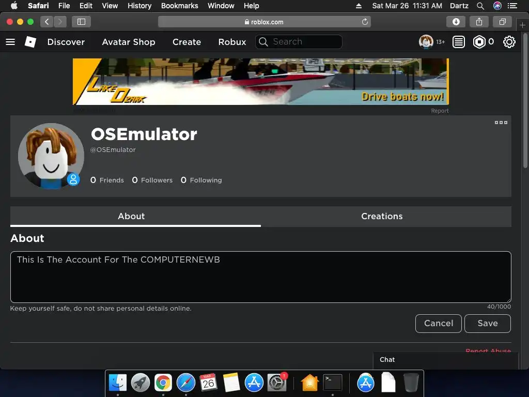The image size is (529, 397).
Task: Open Finder from the Dock
Action: click(118, 383)
